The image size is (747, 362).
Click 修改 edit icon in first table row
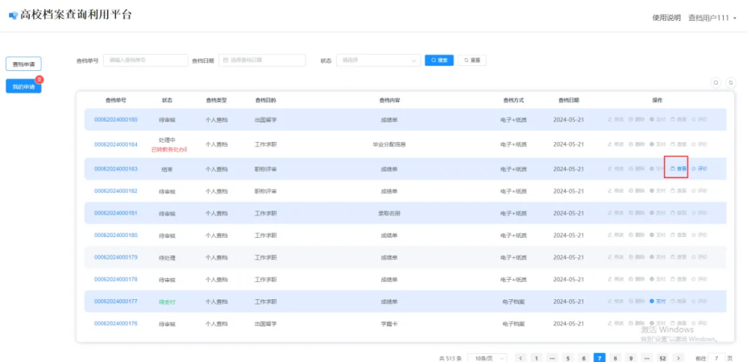[x=616, y=120]
